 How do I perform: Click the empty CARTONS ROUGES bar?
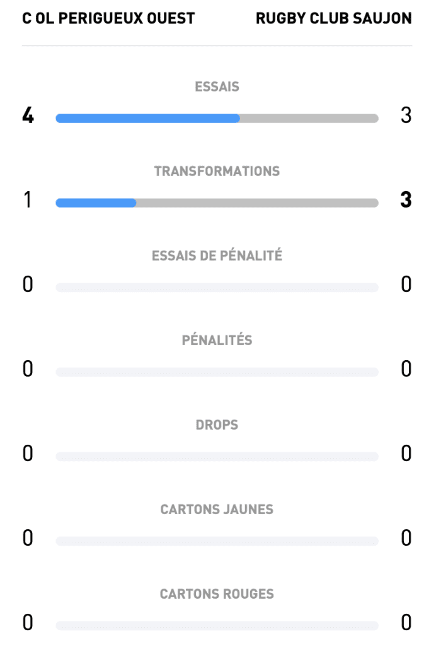[x=217, y=626]
